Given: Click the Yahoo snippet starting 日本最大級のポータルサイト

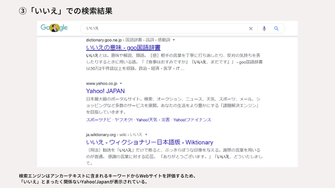Looking at the screenshot, I should pyautogui.click(x=173, y=106).
